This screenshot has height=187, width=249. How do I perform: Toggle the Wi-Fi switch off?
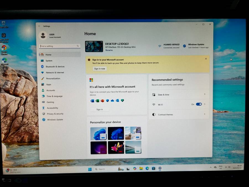(x=199, y=104)
